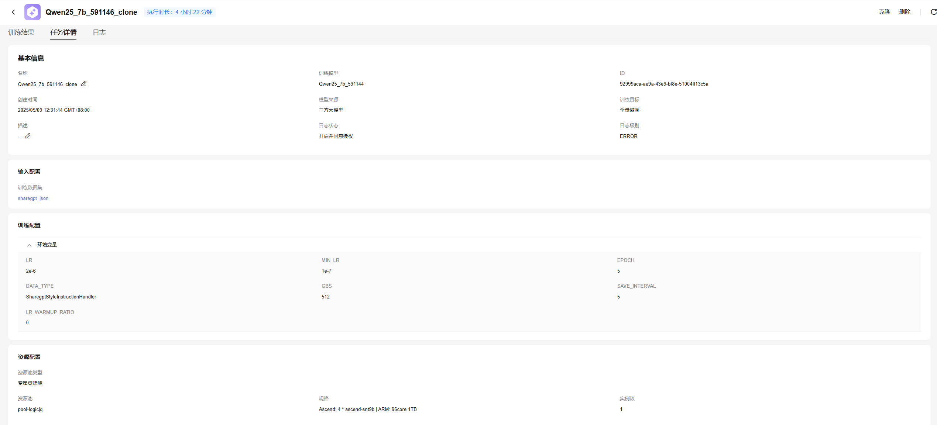Select the 任务详情 tab

64,32
